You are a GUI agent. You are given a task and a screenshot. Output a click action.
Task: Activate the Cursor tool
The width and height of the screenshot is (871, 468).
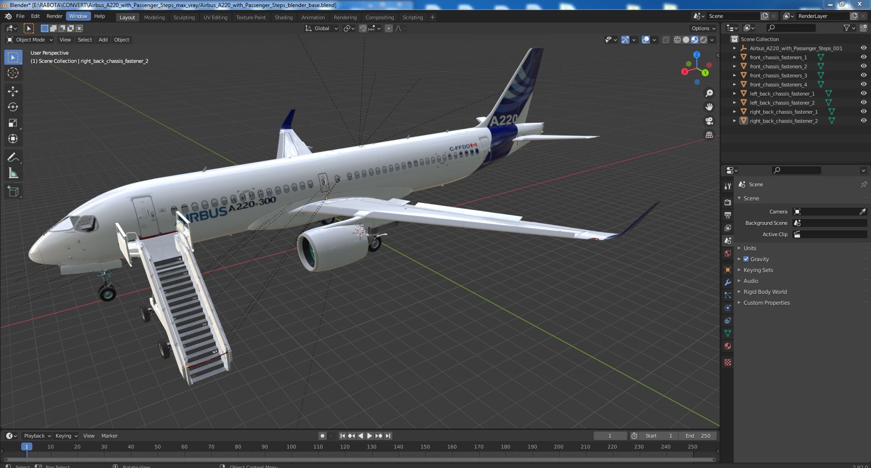tap(13, 73)
